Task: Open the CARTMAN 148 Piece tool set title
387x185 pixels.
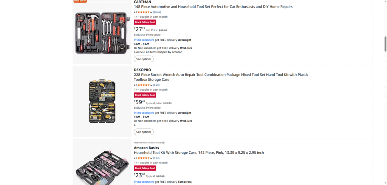Action: (x=213, y=7)
